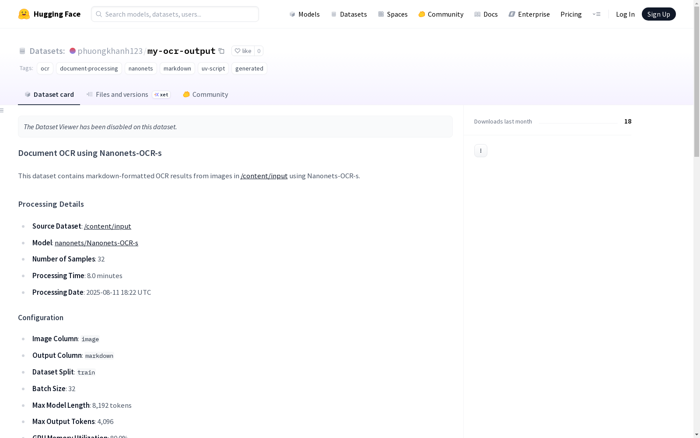Click the like button
The width and height of the screenshot is (700, 438).
pyautogui.click(x=243, y=51)
